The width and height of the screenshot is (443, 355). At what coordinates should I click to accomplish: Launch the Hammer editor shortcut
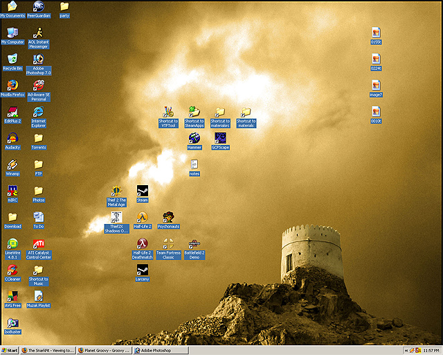[195, 138]
